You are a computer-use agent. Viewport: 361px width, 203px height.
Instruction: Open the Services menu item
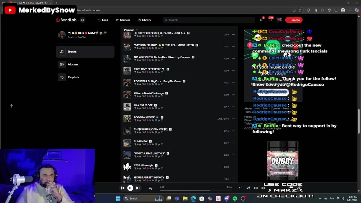pos(123,20)
